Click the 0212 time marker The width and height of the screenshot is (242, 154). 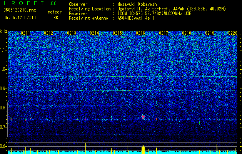tap(48, 33)
